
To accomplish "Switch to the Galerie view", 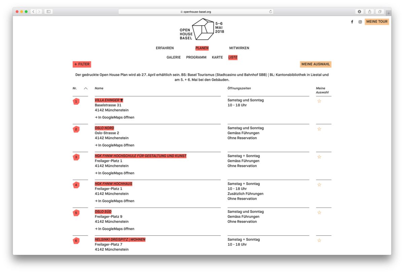I will (x=173, y=57).
